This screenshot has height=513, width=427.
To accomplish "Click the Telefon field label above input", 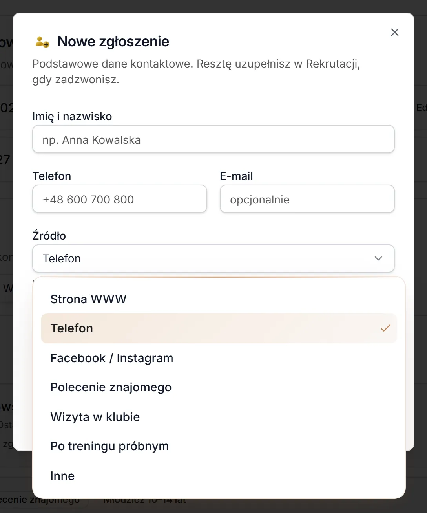I will coord(52,176).
